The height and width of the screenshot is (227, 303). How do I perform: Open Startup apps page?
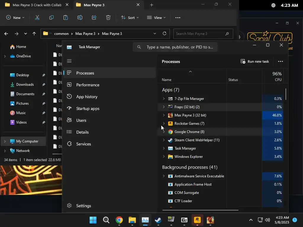coord(109,108)
